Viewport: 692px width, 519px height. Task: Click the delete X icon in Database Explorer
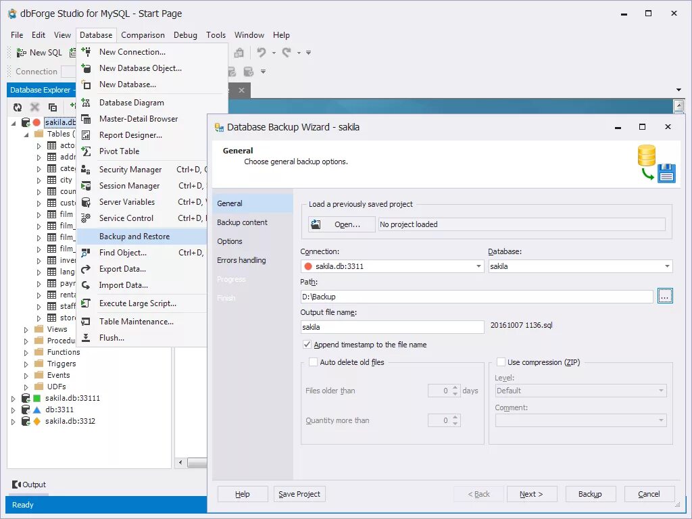coord(35,107)
